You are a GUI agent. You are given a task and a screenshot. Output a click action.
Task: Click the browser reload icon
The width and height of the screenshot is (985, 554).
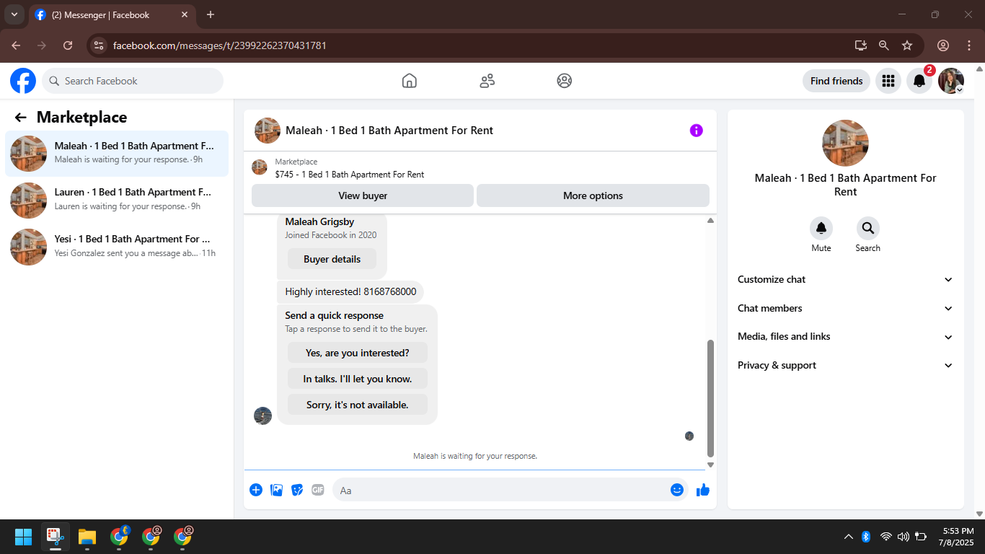[68, 45]
